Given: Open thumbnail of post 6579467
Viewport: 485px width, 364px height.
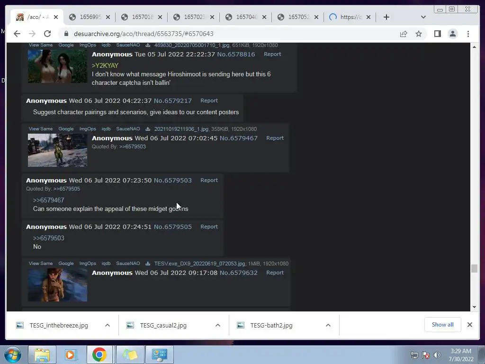Looking at the screenshot, I should pyautogui.click(x=57, y=150).
